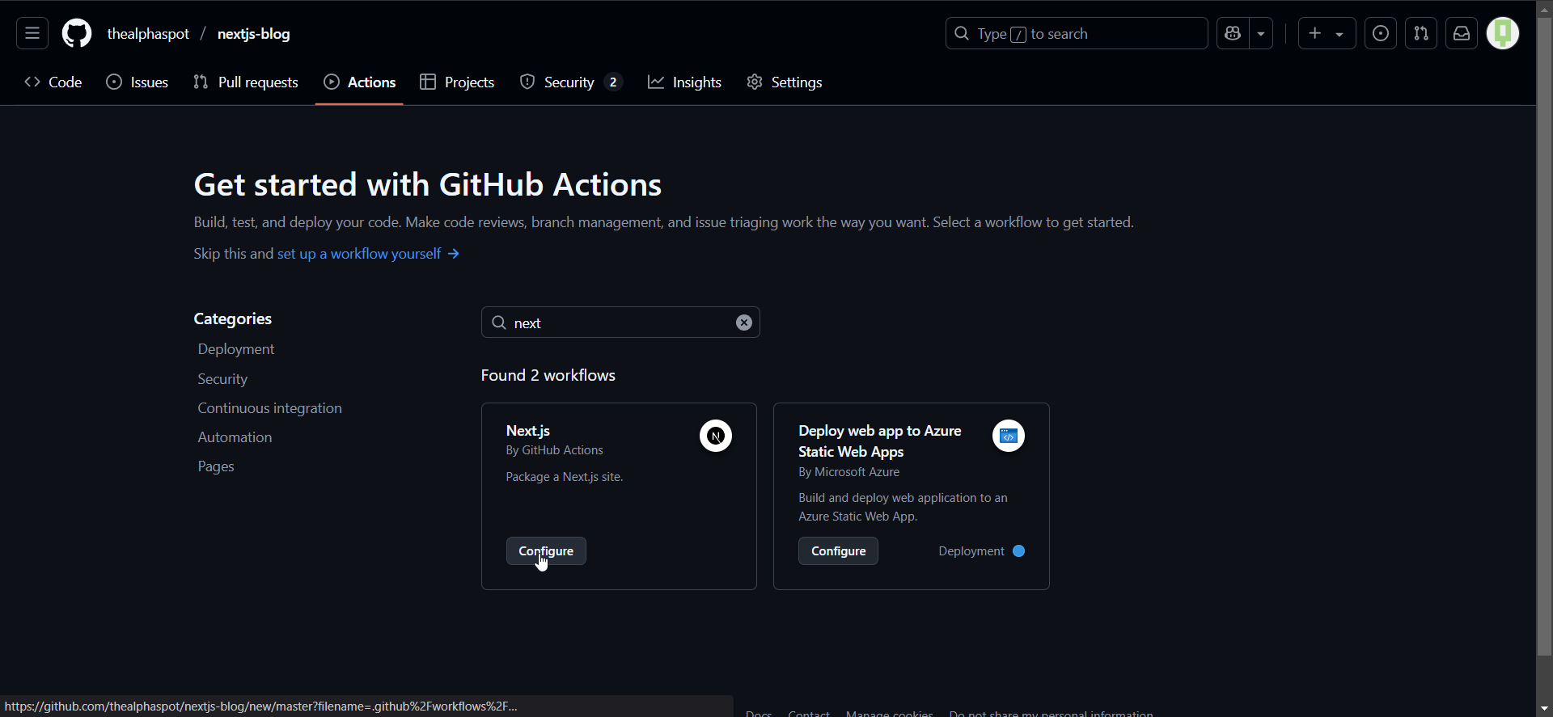Viewport: 1553px width, 717px height.
Task: Open the Security tab
Action: [571, 82]
